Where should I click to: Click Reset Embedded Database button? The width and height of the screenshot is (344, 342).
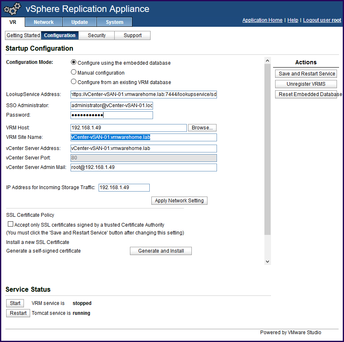306,94
